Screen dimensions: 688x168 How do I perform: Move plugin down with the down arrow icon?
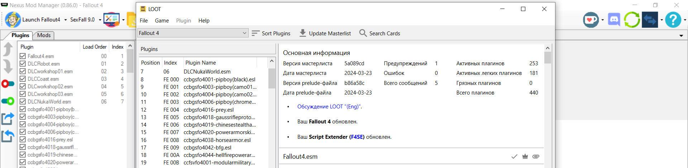pyautogui.click(x=8, y=67)
